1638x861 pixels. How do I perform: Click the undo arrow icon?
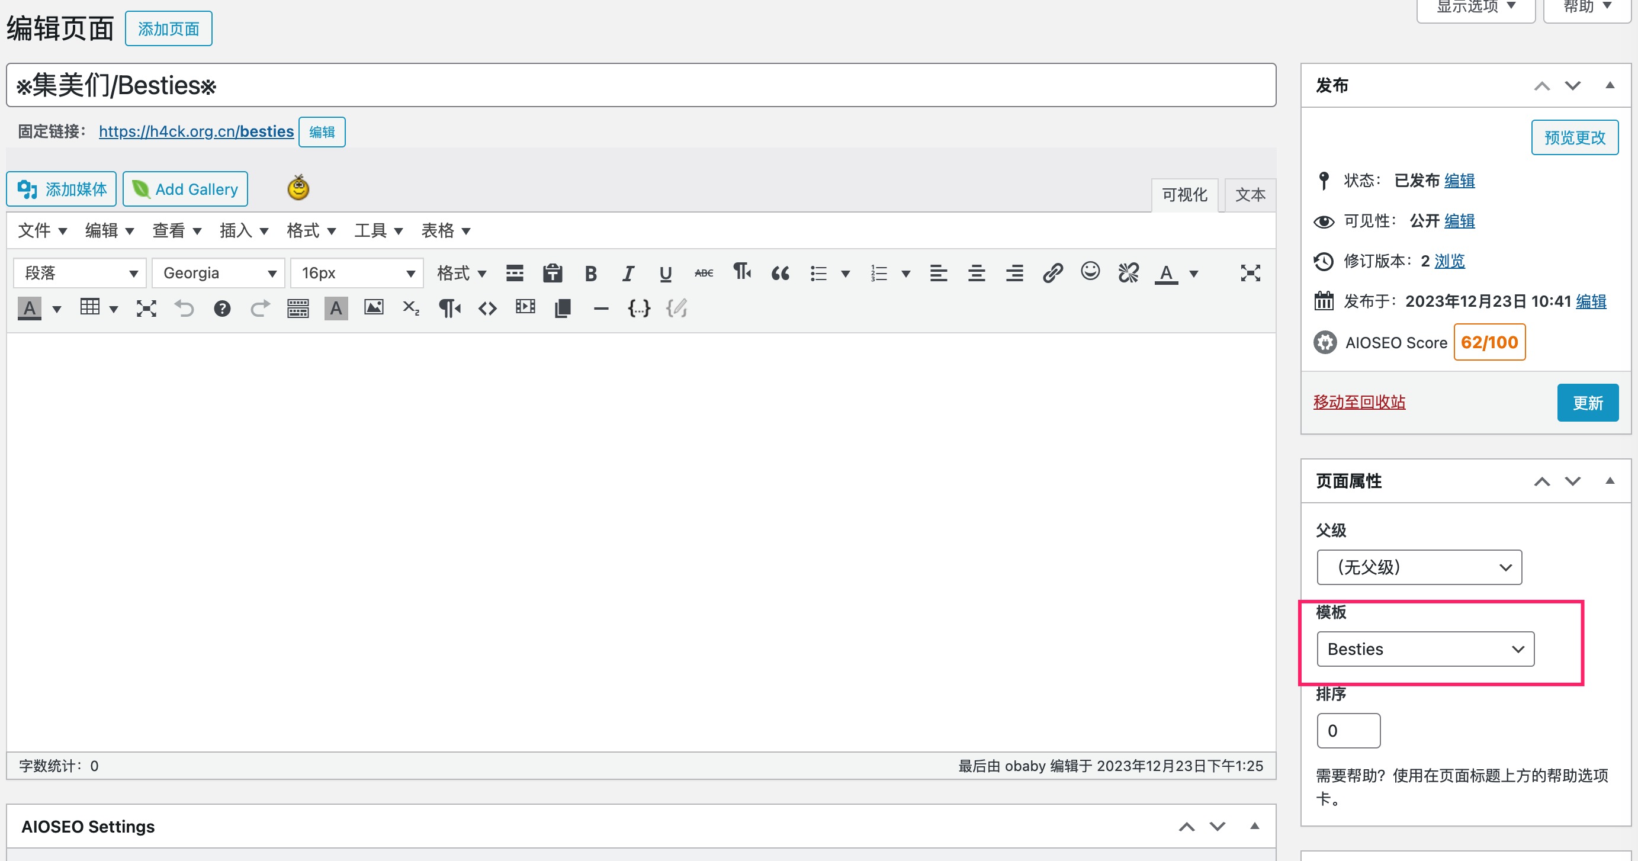click(x=184, y=309)
